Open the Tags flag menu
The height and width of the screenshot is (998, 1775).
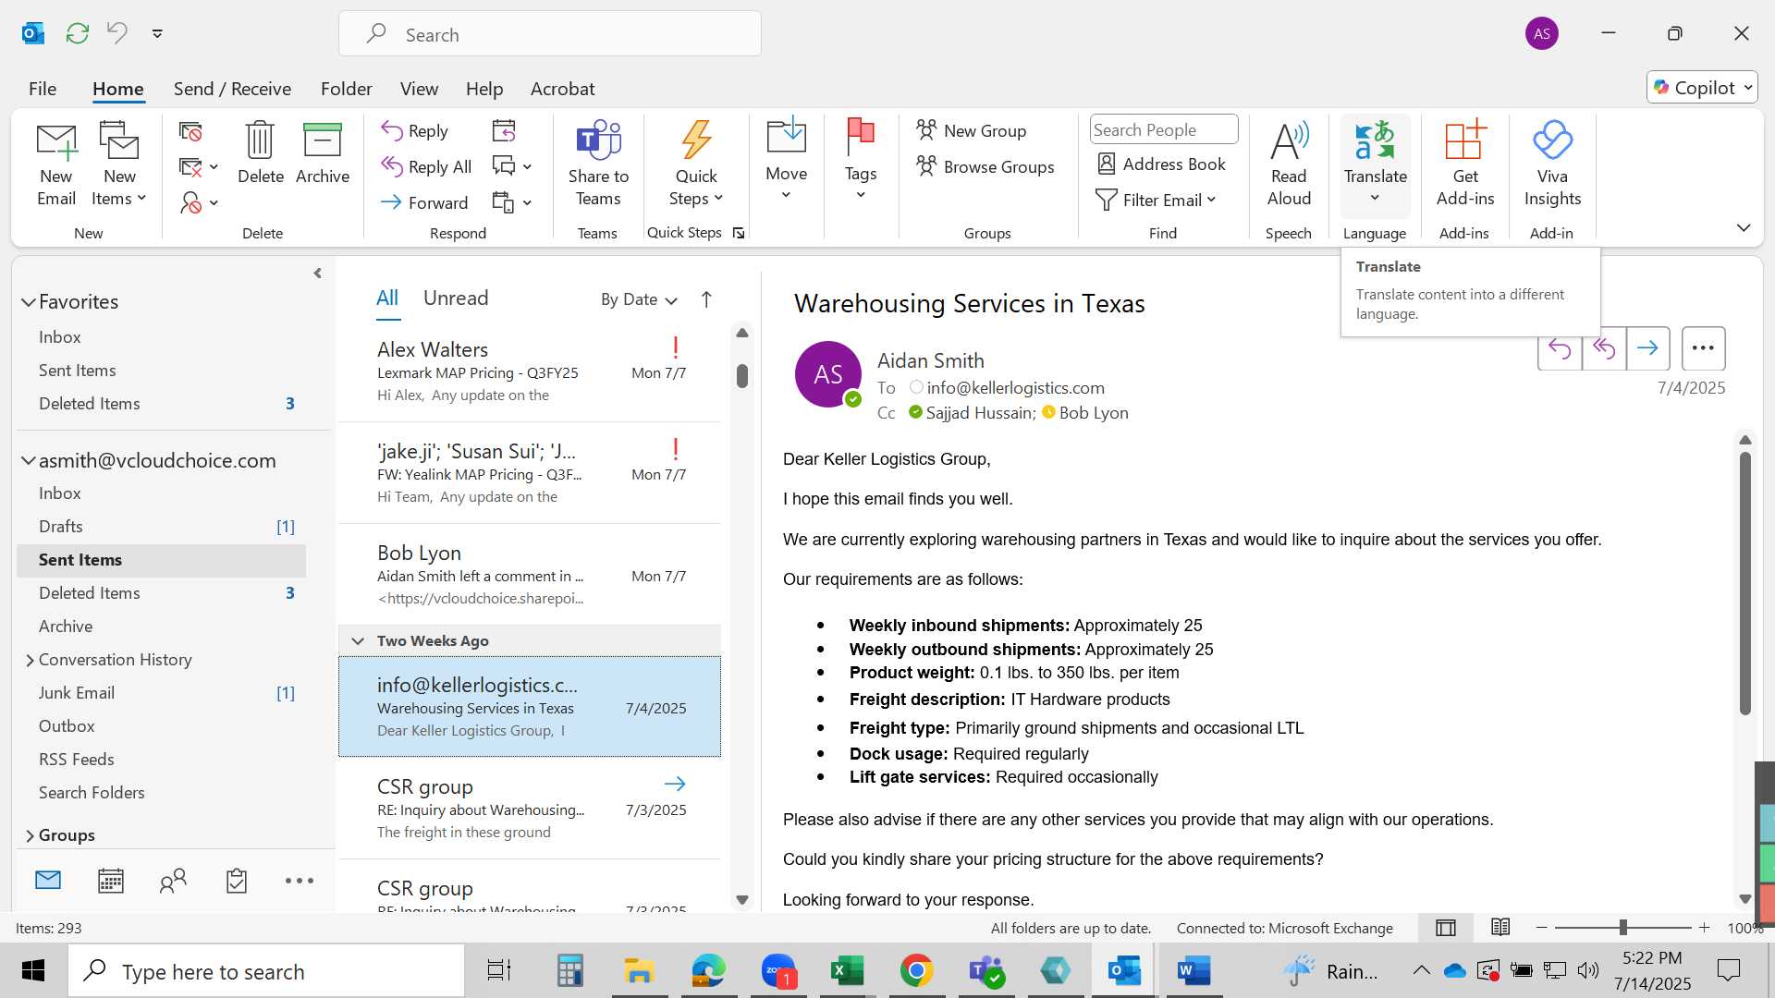(x=860, y=159)
